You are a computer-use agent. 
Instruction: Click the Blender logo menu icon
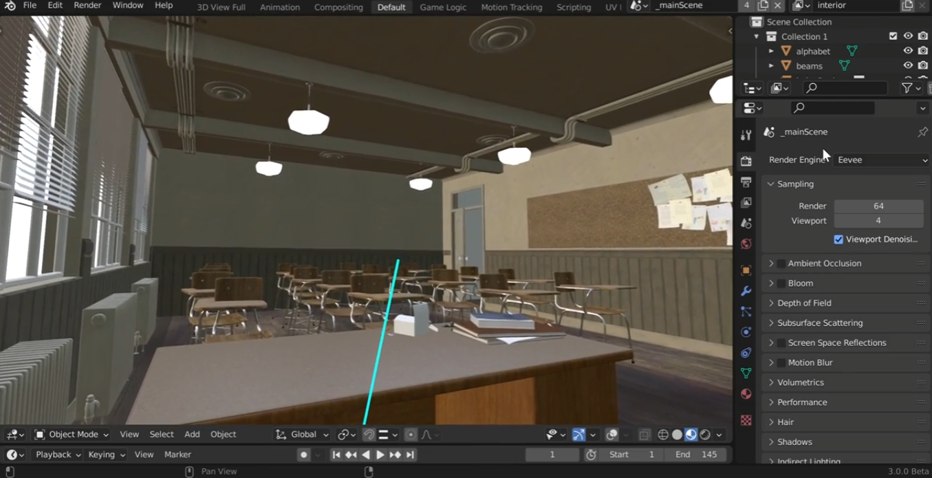pyautogui.click(x=10, y=6)
